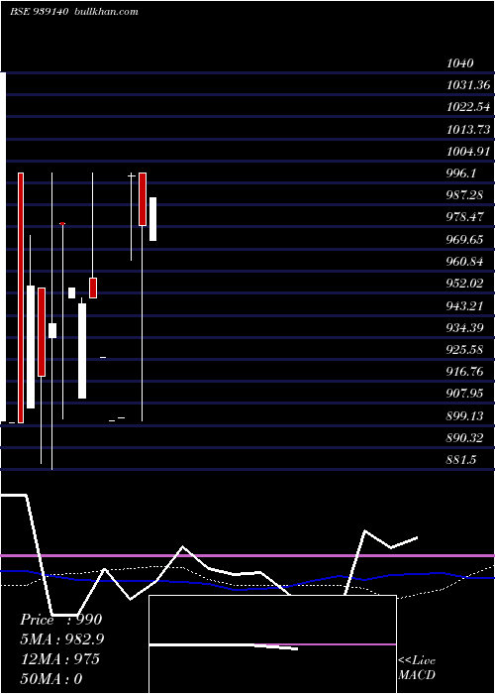Click the <<Live MACD label
495x694 pixels.
pos(417,667)
